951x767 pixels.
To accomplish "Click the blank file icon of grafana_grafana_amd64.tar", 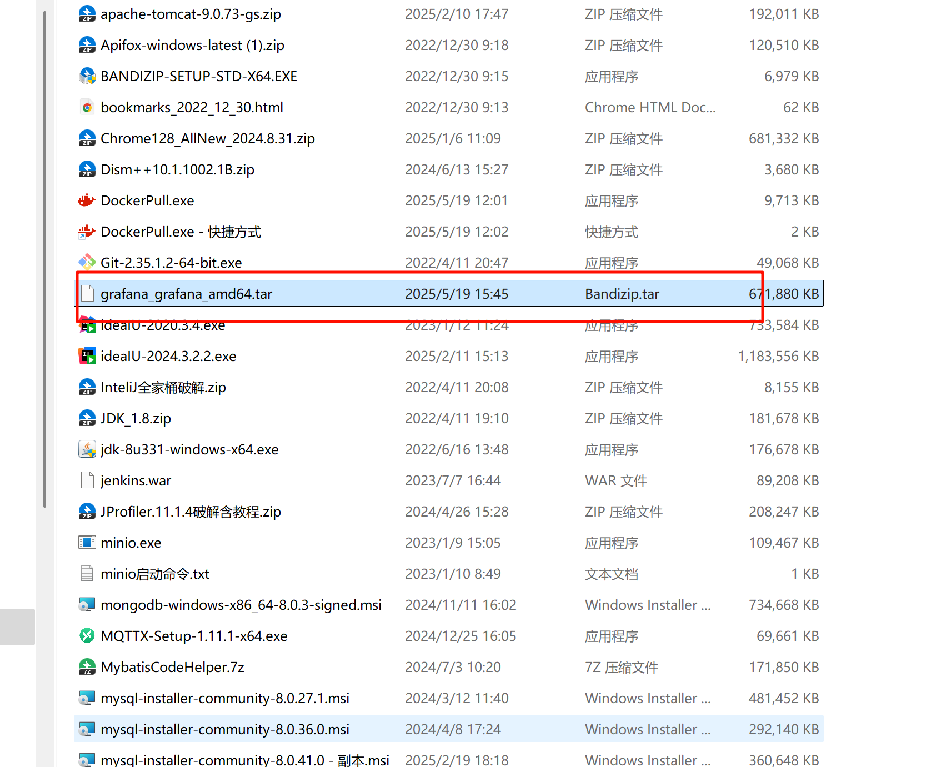I will (x=87, y=294).
